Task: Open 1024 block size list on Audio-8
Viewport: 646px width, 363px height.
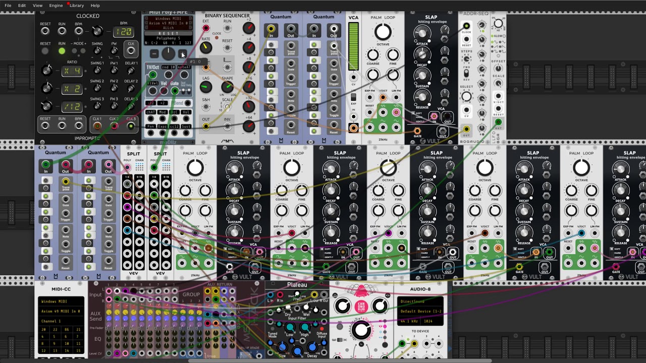Action: coord(432,321)
